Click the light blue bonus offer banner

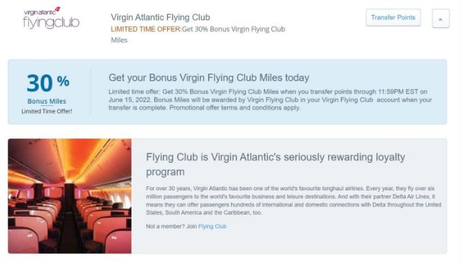227,92
